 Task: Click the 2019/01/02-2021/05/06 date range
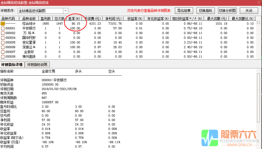[x=59, y=89]
